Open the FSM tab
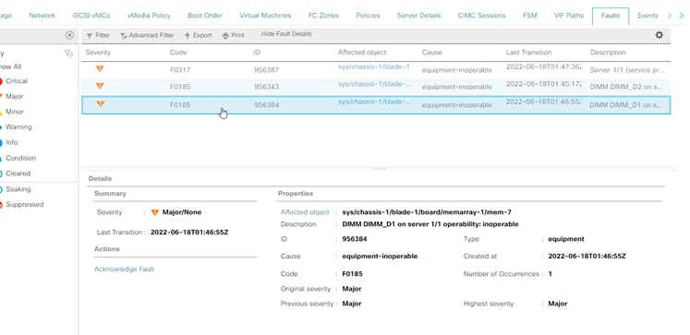Viewport: 690px width, 335px height. pyautogui.click(x=530, y=16)
